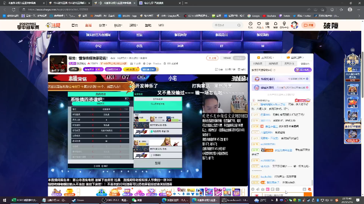Open the pink icon in chat toolbar

point(268,189)
